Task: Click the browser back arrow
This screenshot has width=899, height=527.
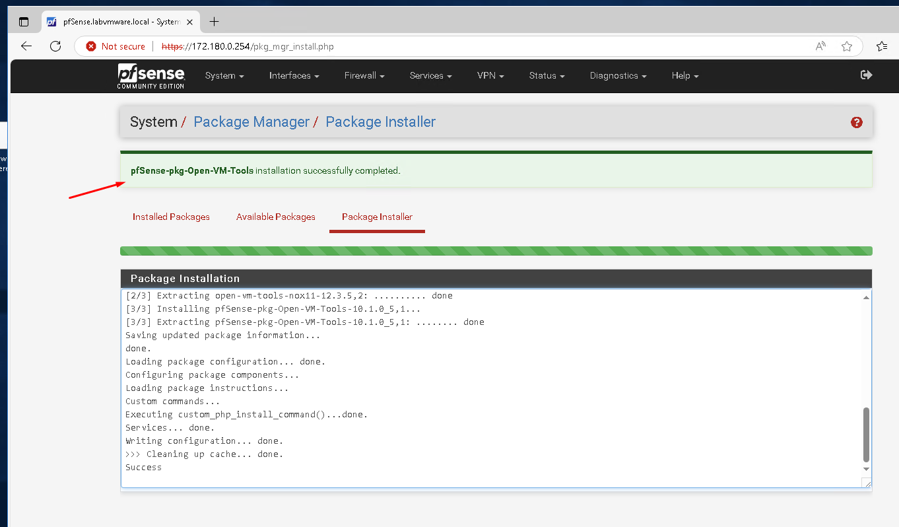Action: (26, 46)
